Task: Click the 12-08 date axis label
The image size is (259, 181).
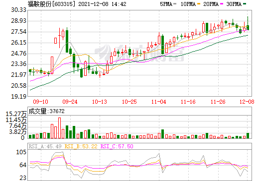Action: pyautogui.click(x=247, y=102)
